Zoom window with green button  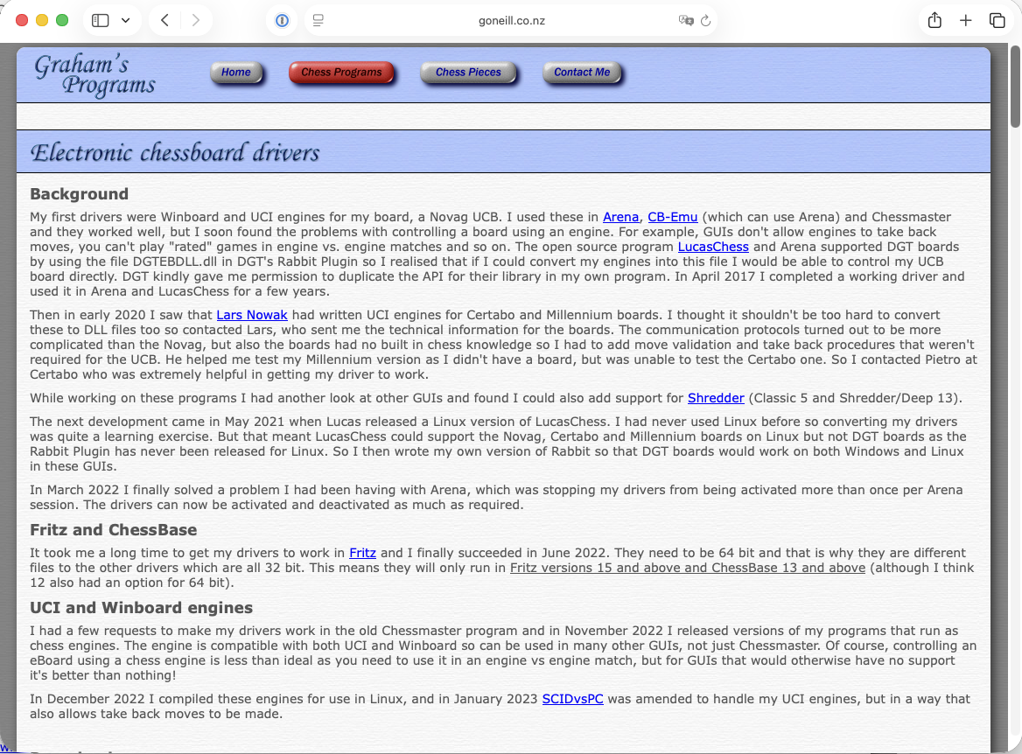pyautogui.click(x=62, y=20)
